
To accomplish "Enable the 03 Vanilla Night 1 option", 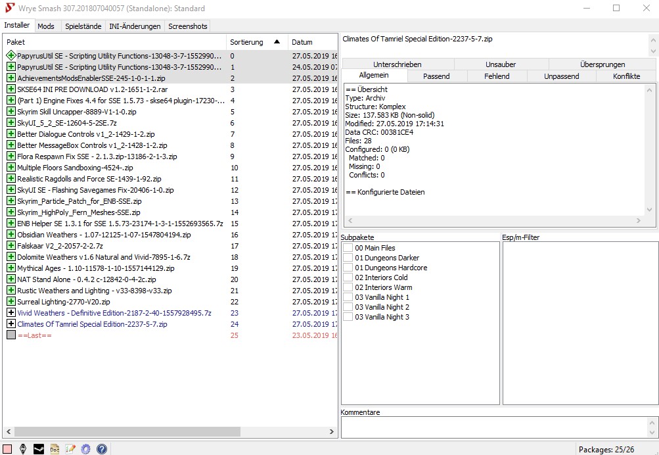I will (348, 297).
